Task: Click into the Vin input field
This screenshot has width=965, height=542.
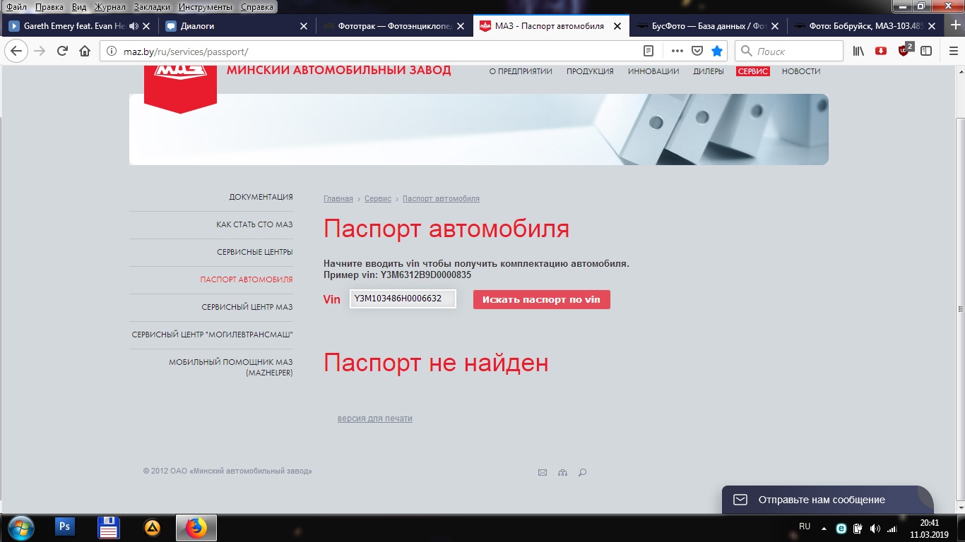Action: (x=402, y=299)
